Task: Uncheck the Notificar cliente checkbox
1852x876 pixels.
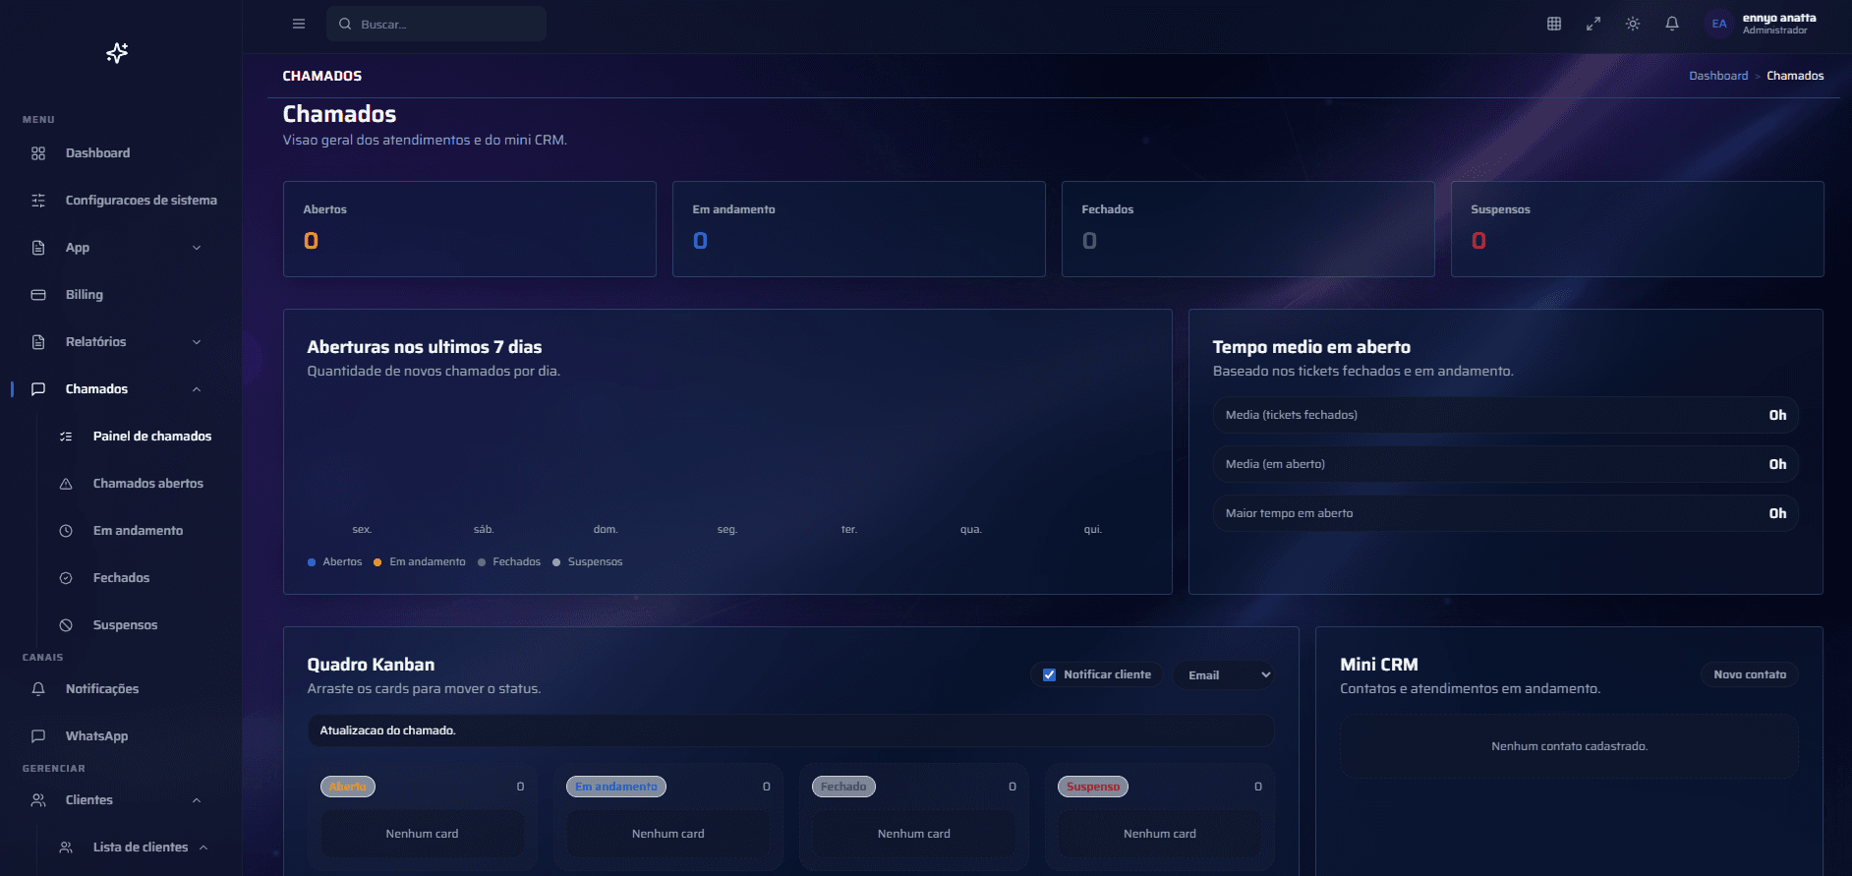Action: (1049, 674)
